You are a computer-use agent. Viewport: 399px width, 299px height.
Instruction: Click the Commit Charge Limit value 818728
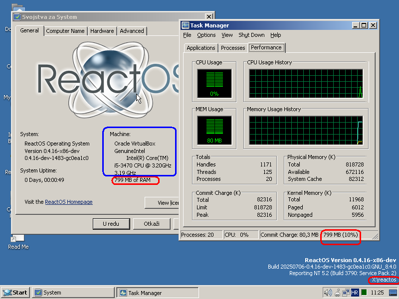(263, 207)
